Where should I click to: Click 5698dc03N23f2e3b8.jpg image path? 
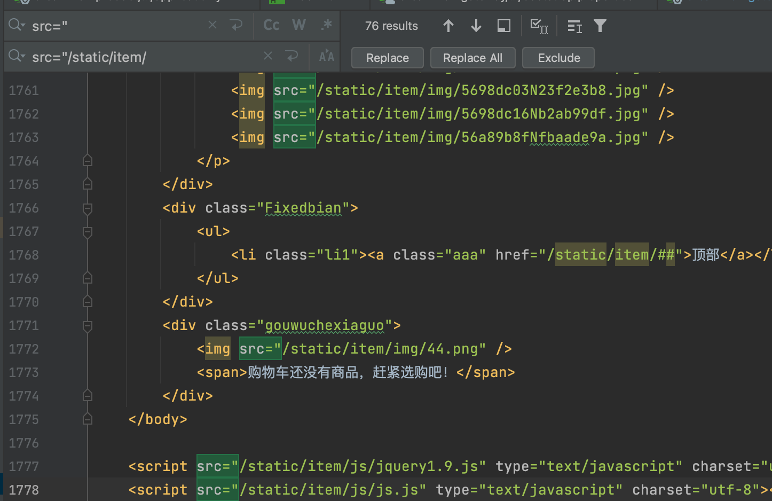[x=483, y=90]
